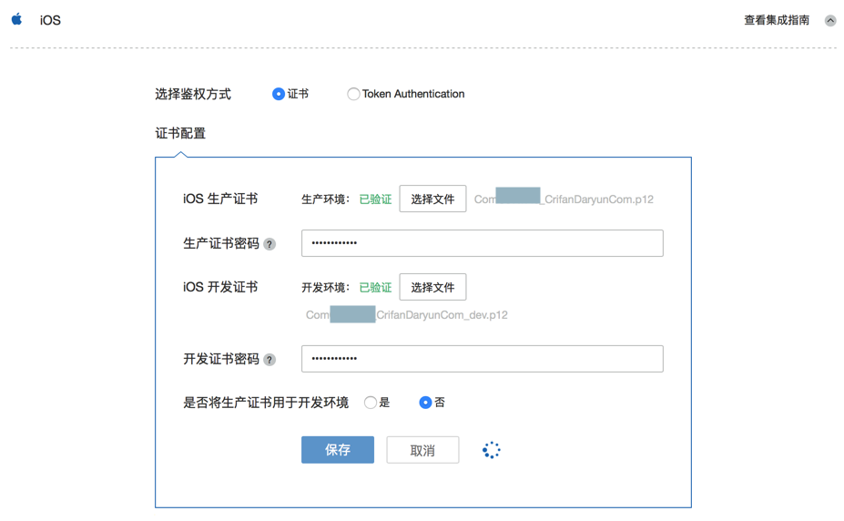
Task: Click the loading spinner icon
Action: 492,450
